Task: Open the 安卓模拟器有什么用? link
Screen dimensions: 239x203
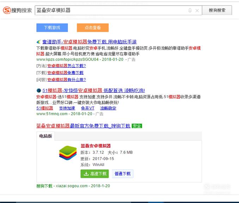Action: click(x=67, y=80)
